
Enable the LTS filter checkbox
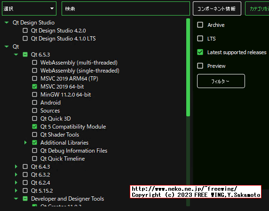[200, 39]
